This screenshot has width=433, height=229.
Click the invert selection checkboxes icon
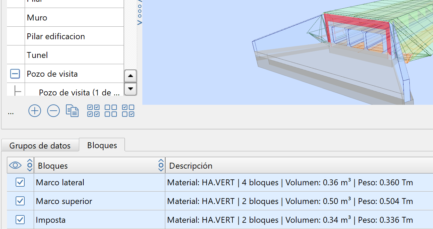[x=128, y=111]
